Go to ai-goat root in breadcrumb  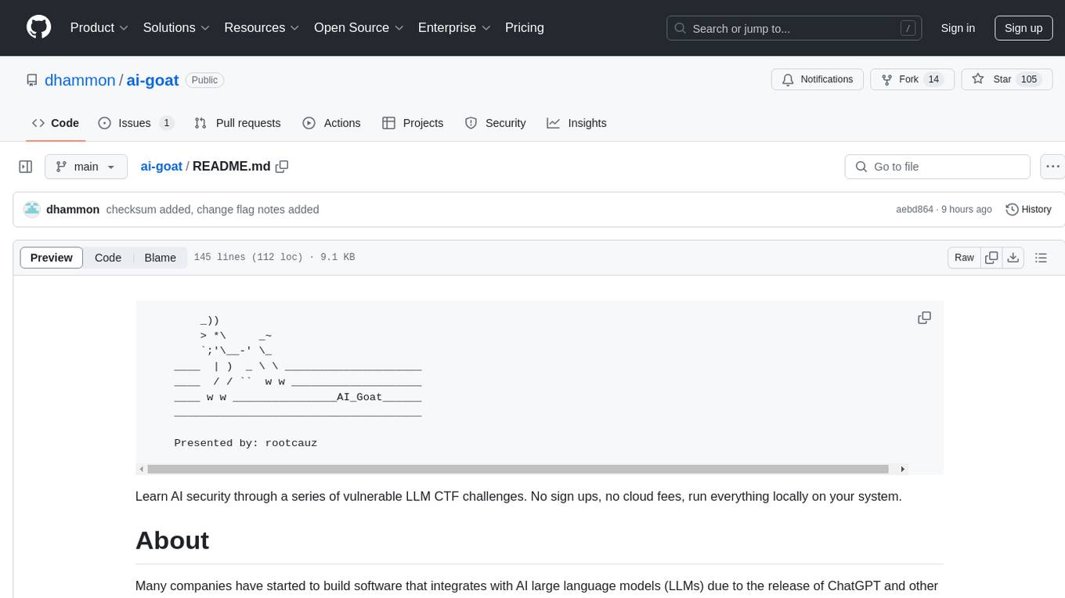pos(161,166)
